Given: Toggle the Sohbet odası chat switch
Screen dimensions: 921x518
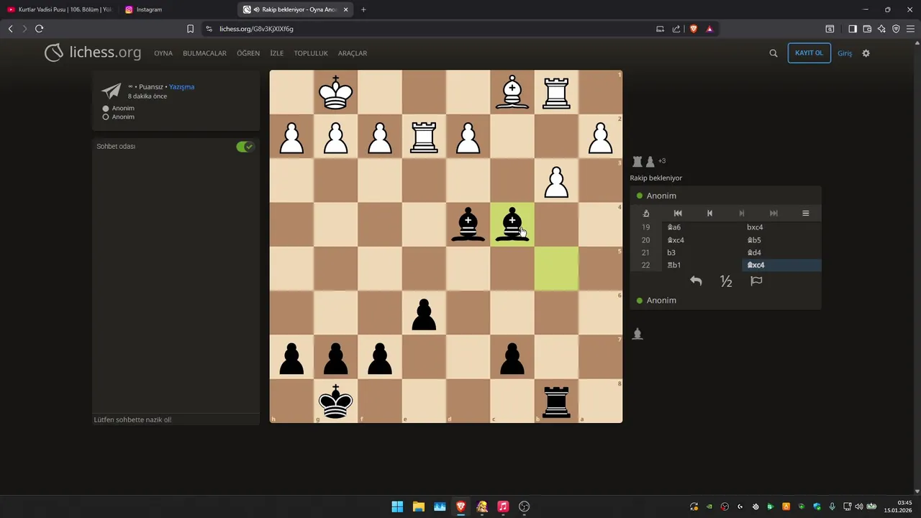Looking at the screenshot, I should coord(245,147).
